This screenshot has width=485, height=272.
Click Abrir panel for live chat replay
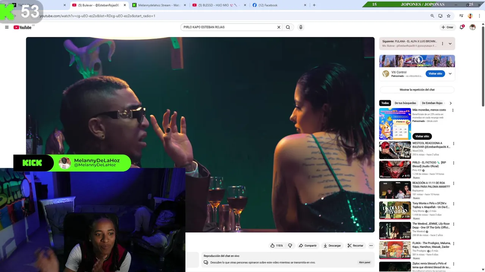click(x=365, y=262)
